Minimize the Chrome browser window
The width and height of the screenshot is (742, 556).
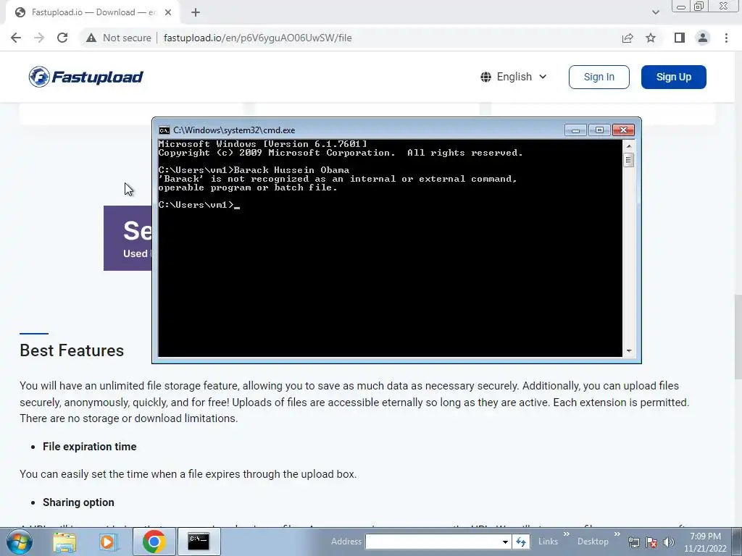click(x=681, y=7)
